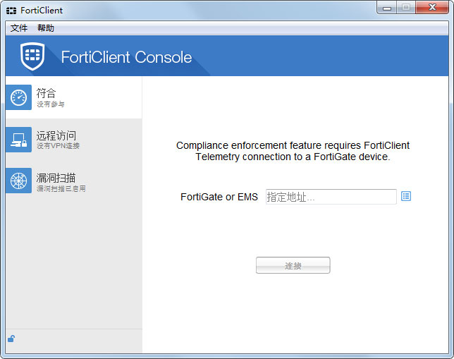The width and height of the screenshot is (454, 359).
Task: Minimize the FortiClient window
Action: [x=386, y=8]
